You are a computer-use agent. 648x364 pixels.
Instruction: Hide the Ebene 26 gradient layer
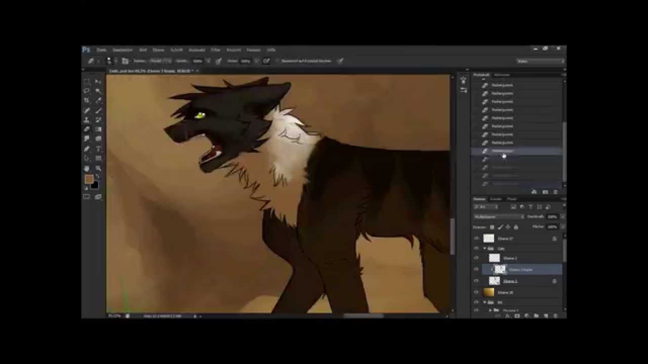(x=476, y=292)
